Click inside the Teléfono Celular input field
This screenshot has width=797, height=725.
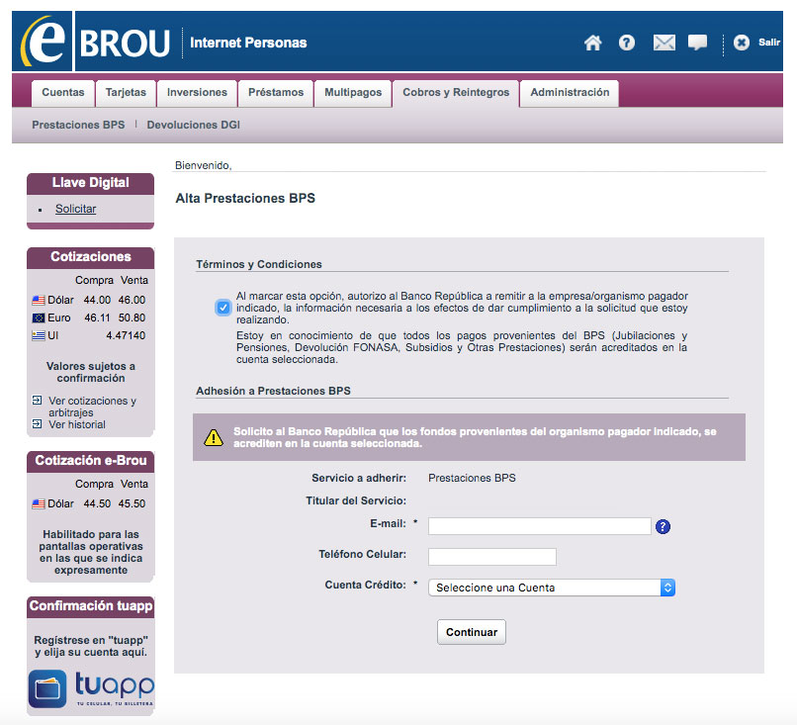point(491,556)
